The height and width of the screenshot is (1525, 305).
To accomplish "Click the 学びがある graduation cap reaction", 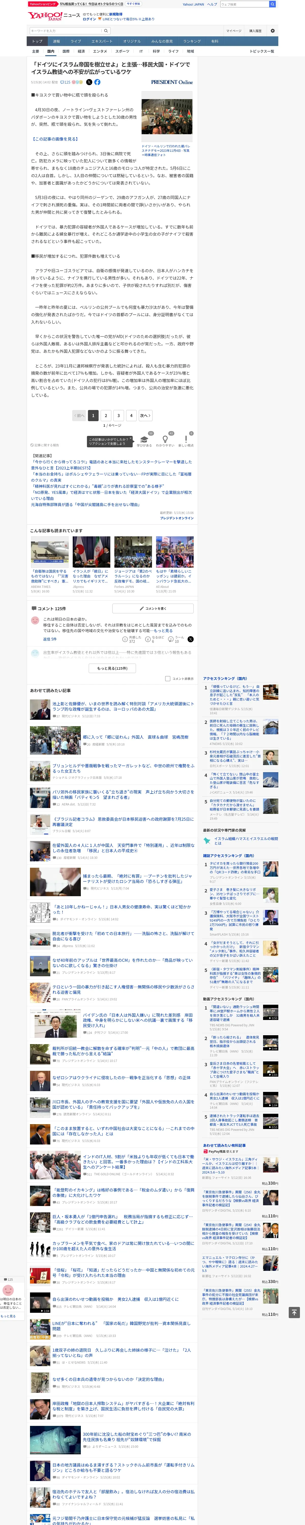I will (x=144, y=440).
